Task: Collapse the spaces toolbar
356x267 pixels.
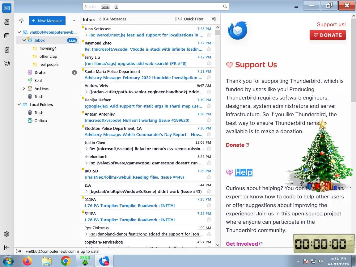Action: tap(7, 248)
